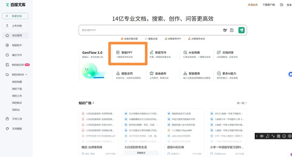Screen dimensions: 292x157
Task: Click the AI帮我写长文 shortcut
Action: 197,39
